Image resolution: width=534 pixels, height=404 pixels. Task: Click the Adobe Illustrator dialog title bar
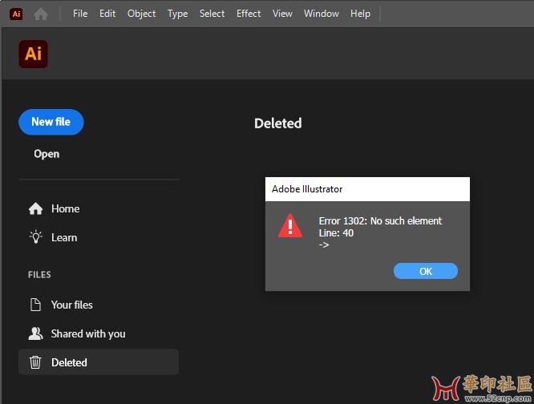pos(367,189)
